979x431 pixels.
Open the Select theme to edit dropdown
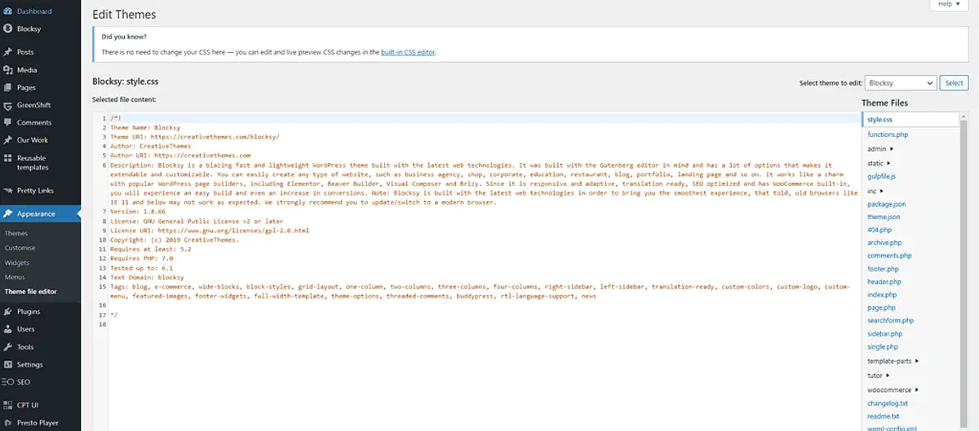pyautogui.click(x=901, y=83)
